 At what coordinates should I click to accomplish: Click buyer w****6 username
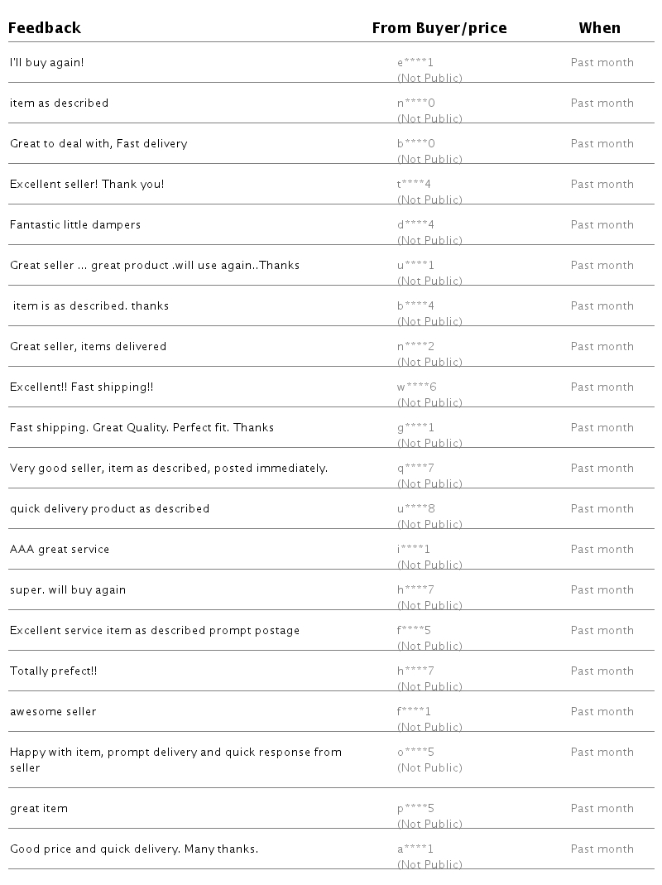click(x=416, y=387)
